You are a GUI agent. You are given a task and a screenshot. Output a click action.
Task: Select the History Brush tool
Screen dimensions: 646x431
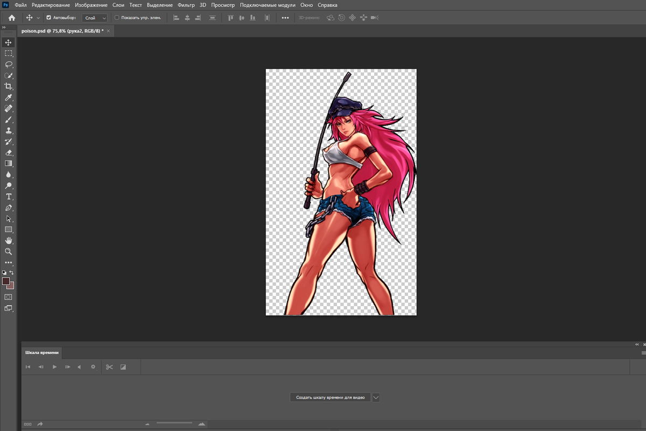coord(9,142)
